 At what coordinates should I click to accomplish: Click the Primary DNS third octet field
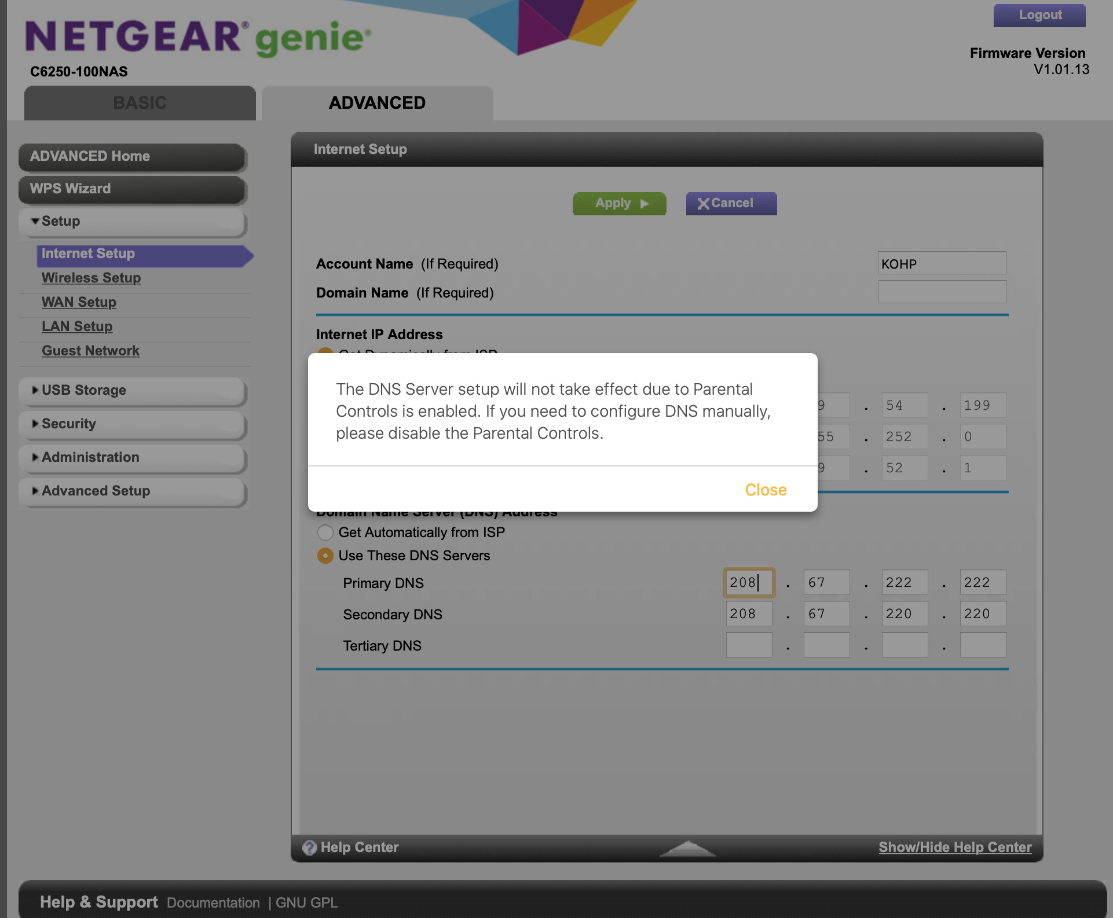pyautogui.click(x=905, y=582)
